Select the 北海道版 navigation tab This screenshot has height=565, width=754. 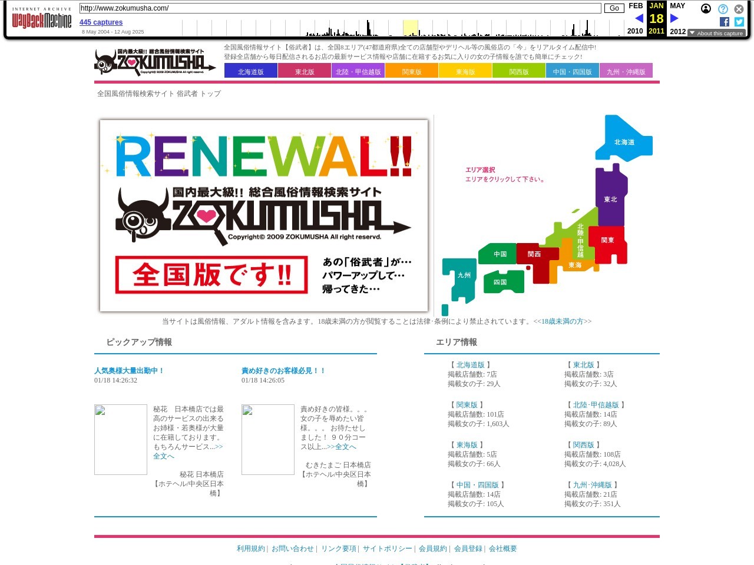[250, 71]
